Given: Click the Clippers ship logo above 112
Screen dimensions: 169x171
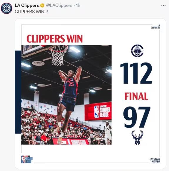Looking at the screenshot, I should point(137,51).
